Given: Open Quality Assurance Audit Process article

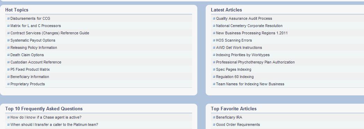Looking at the screenshot, I should [244, 18].
